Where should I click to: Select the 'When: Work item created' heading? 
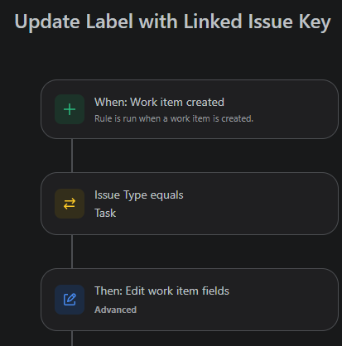click(x=159, y=103)
